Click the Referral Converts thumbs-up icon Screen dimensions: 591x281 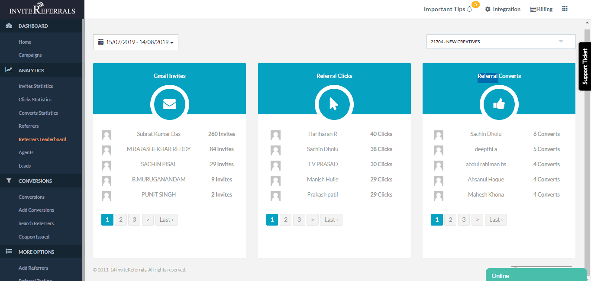point(499,104)
